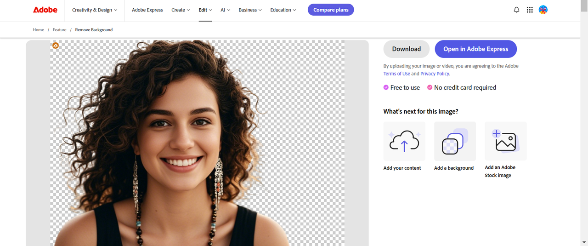Click the Download button
The height and width of the screenshot is (246, 588).
[407, 49]
